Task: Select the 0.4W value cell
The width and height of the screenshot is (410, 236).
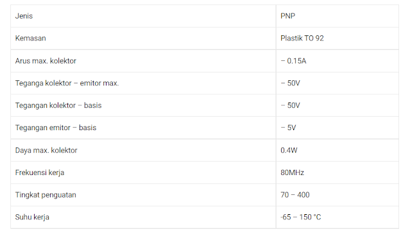Action: [337, 150]
